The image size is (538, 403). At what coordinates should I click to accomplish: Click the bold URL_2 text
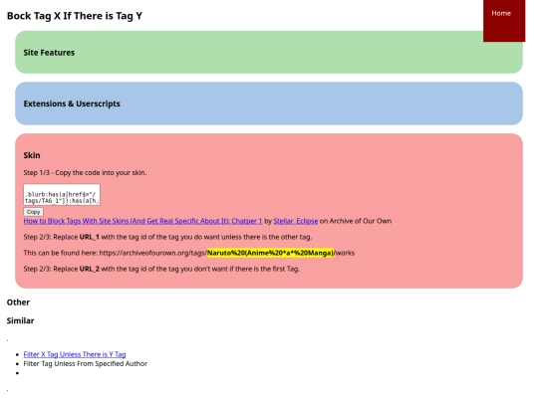point(90,269)
